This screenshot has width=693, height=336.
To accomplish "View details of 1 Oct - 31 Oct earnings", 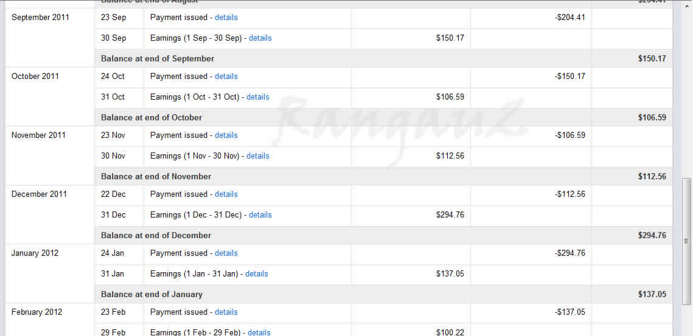I will coord(257,97).
